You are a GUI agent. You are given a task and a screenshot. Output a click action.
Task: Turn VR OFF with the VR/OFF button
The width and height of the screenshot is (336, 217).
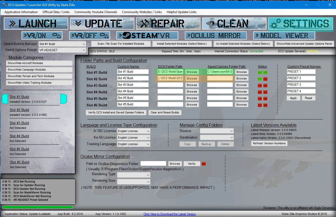tap(89, 35)
